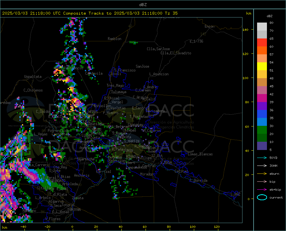Click the S_MARTIN city label
Screen dimensions: 286x231
(132, 141)
